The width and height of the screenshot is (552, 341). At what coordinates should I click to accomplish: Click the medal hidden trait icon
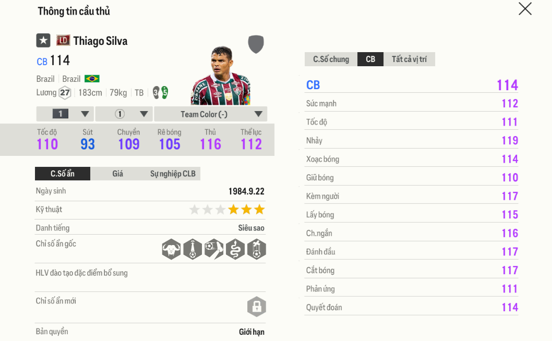pyautogui.click(x=257, y=249)
